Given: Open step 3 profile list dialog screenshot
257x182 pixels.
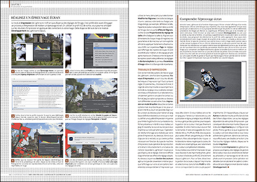Looking at the screenshot, I should 38,95.
